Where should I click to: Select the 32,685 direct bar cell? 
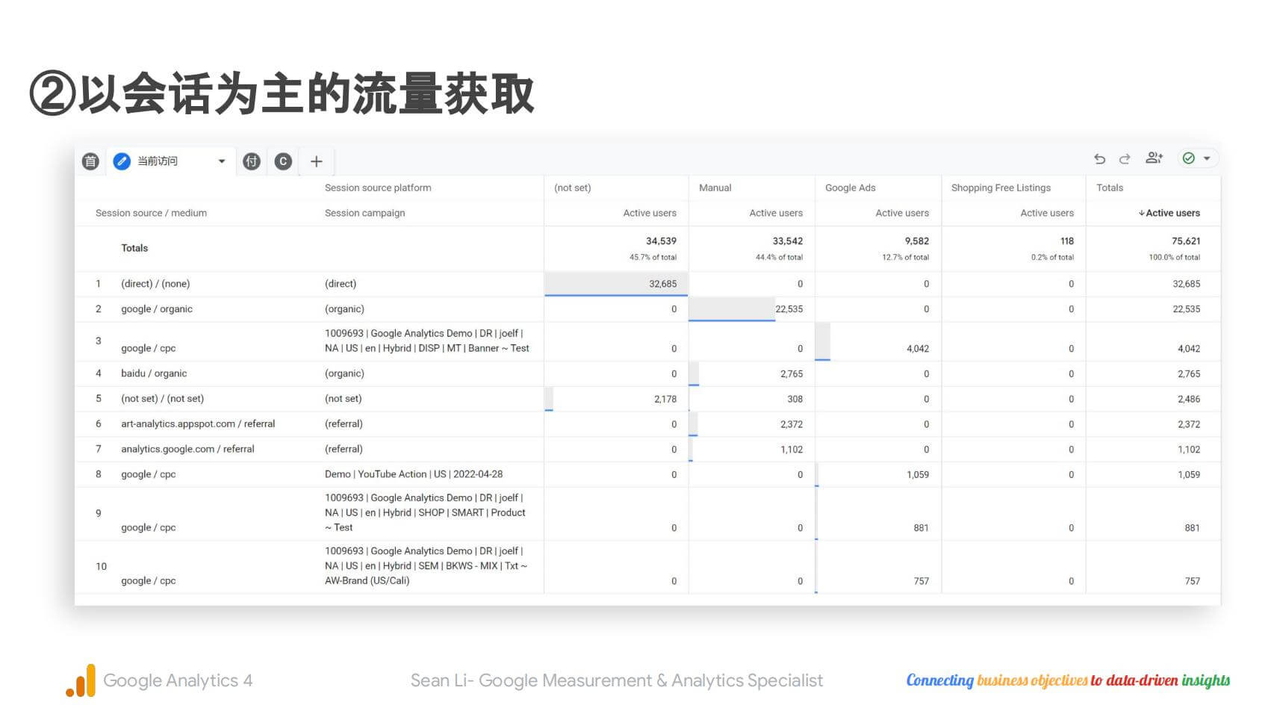pyautogui.click(x=617, y=284)
